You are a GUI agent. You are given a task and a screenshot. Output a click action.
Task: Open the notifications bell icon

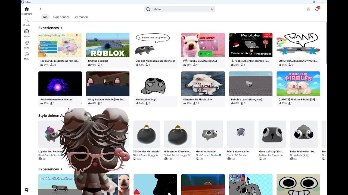(x=317, y=9)
